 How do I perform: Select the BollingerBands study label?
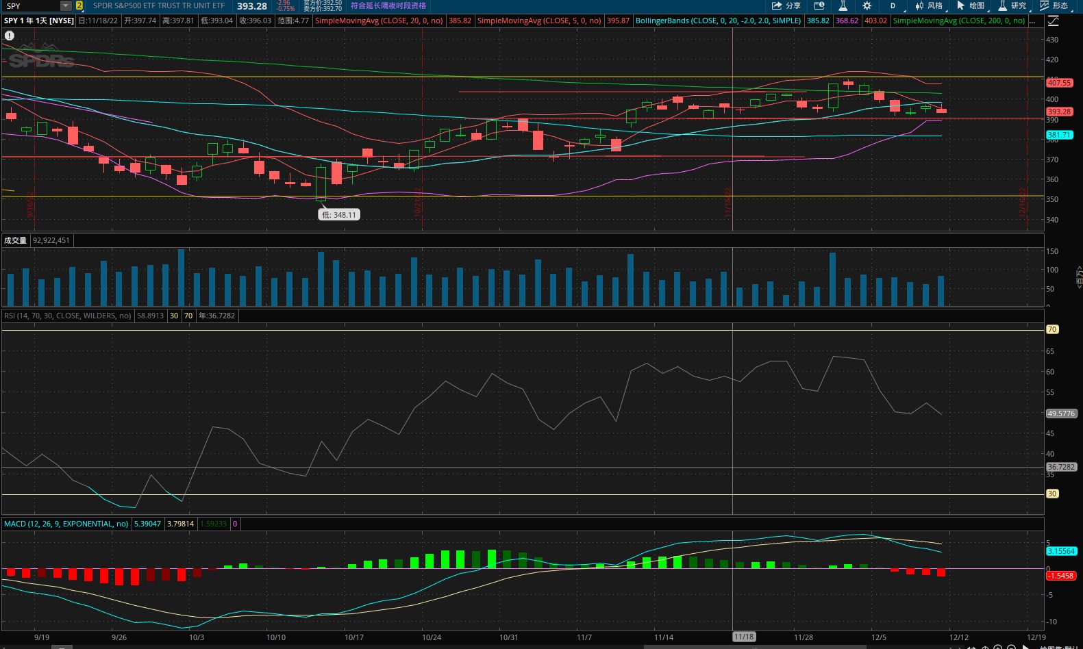pyautogui.click(x=718, y=21)
